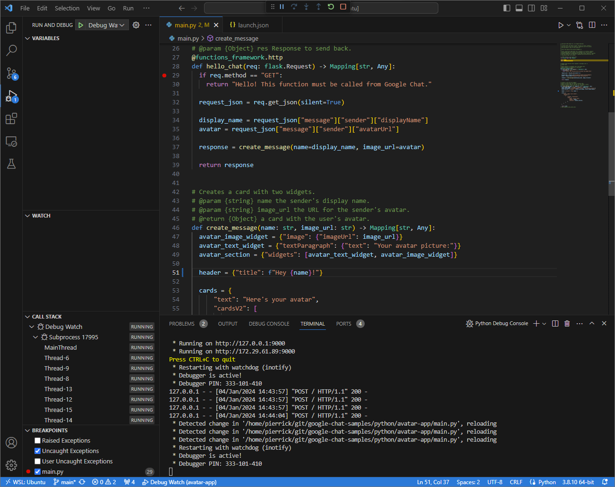
Task: Disable the Uncaught Exceptions breakpoint
Action: pyautogui.click(x=37, y=451)
